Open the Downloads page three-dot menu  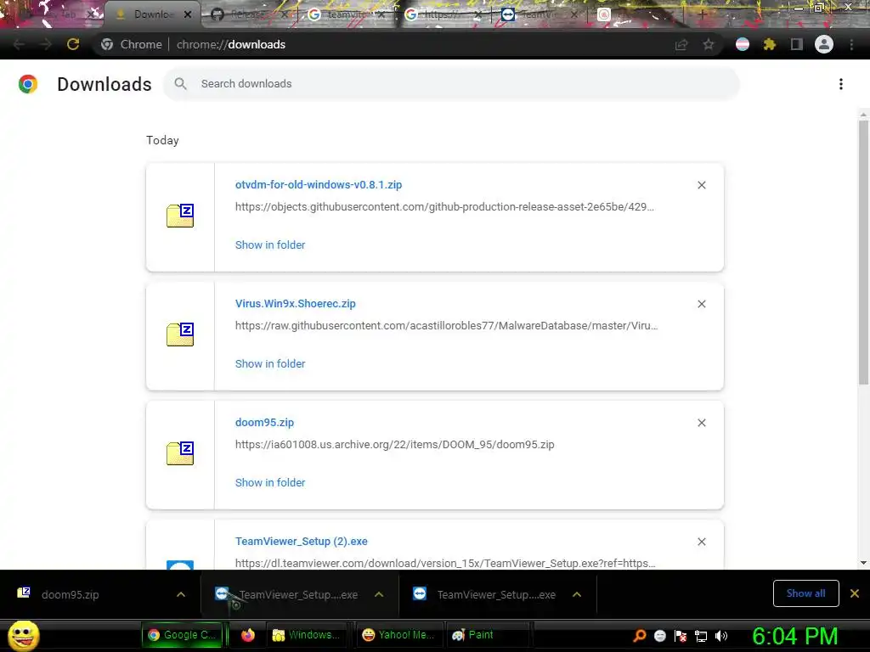[x=840, y=84]
